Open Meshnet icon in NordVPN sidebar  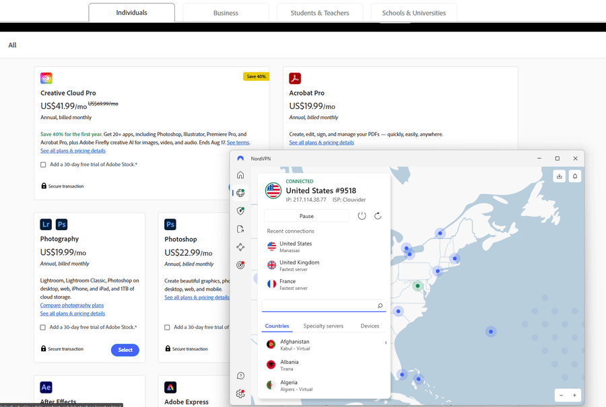coord(240,247)
